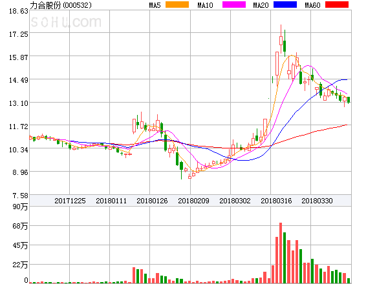Click the blue MA20 legend swatch
Screen dimensions: 388x284
coord(285,5)
